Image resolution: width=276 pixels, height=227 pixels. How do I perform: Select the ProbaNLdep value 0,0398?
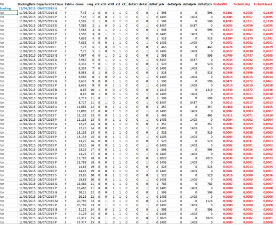click(x=248, y=73)
